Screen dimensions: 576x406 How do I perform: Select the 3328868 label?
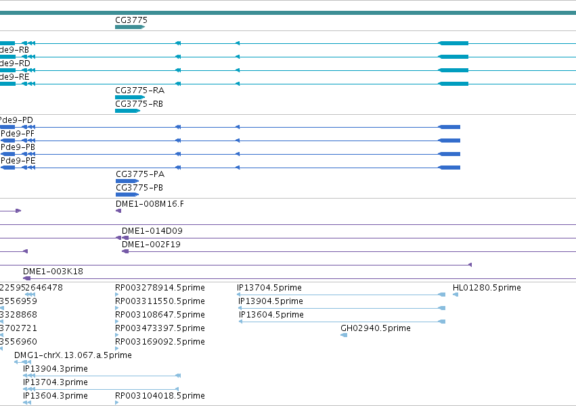18,315
